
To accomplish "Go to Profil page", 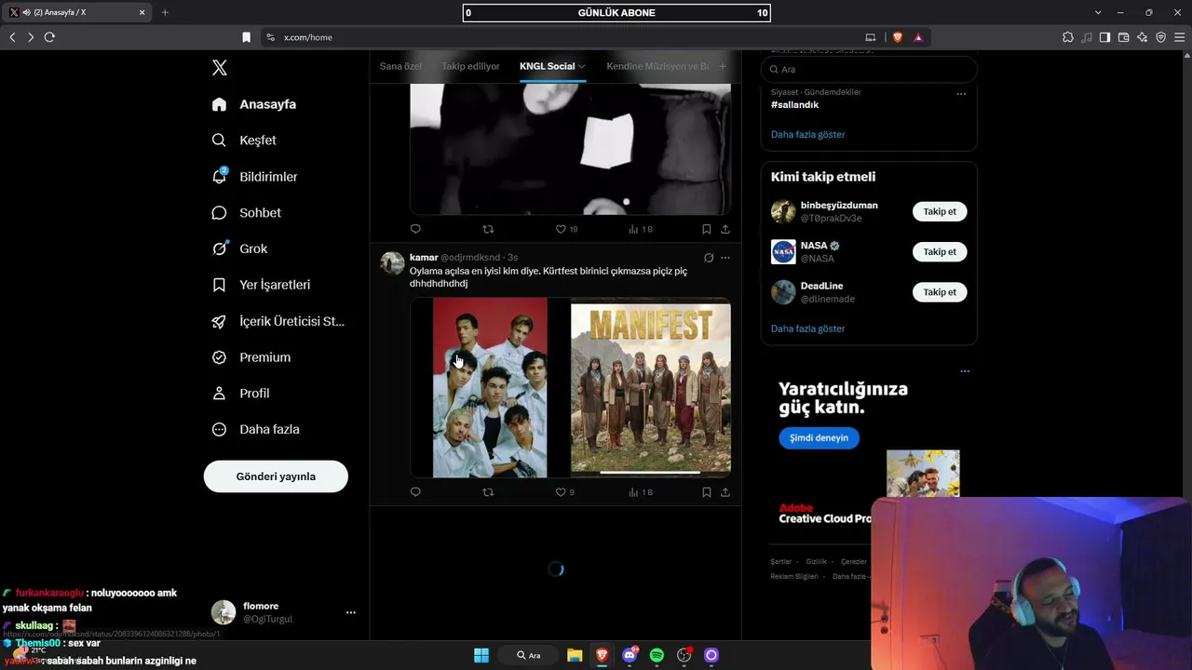I will click(240, 394).
